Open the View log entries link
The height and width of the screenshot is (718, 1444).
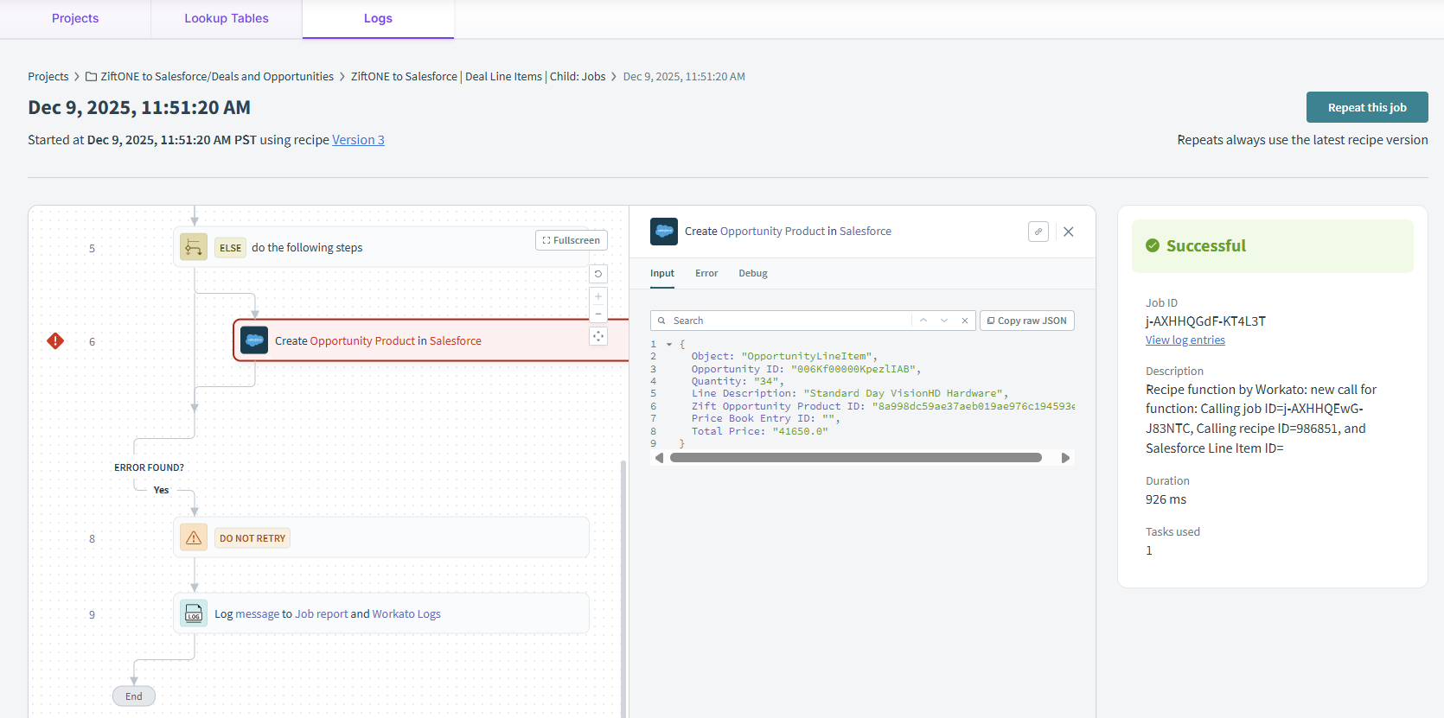pos(1185,340)
